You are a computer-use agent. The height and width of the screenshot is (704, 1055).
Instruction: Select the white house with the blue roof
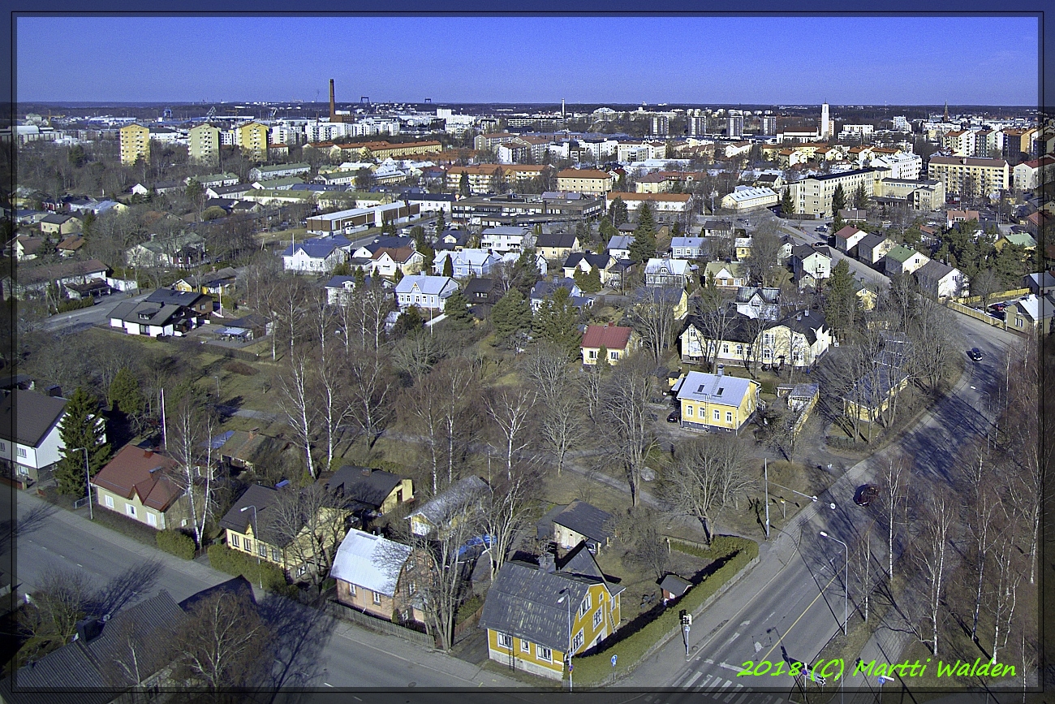(x=315, y=255)
